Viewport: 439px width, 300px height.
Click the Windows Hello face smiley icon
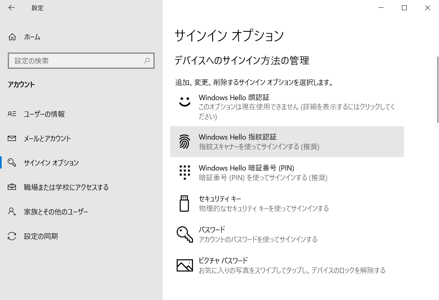tap(185, 102)
